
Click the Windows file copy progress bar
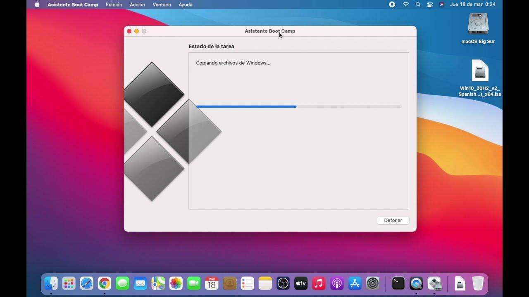tap(299, 106)
